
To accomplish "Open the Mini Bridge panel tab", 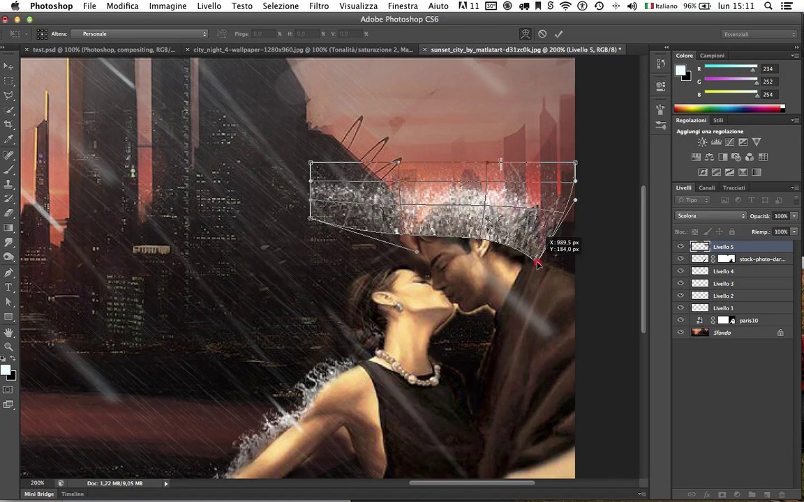I will click(39, 494).
